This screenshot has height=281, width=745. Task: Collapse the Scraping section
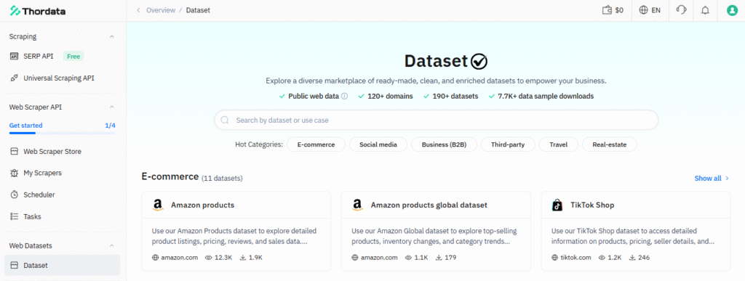click(111, 36)
